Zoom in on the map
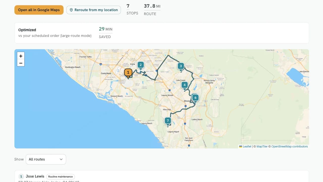This screenshot has height=182, width=323. [x=21, y=56]
